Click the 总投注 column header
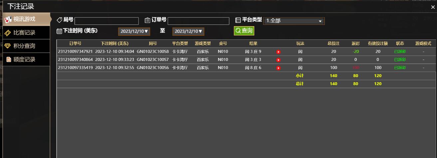The height and width of the screenshot is (158, 437). tap(333, 43)
